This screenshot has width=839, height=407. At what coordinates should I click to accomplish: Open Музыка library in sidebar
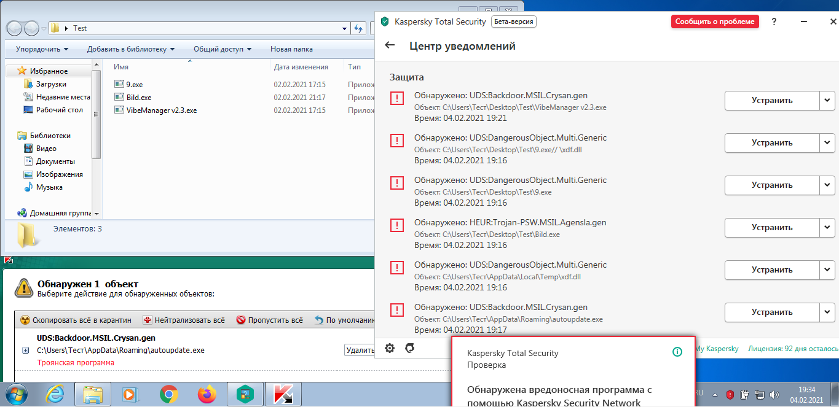click(43, 187)
